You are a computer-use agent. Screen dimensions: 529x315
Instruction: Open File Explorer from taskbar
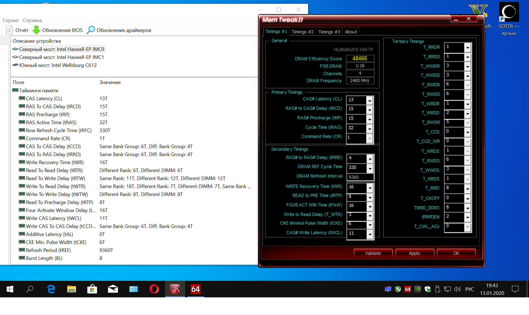point(72,289)
